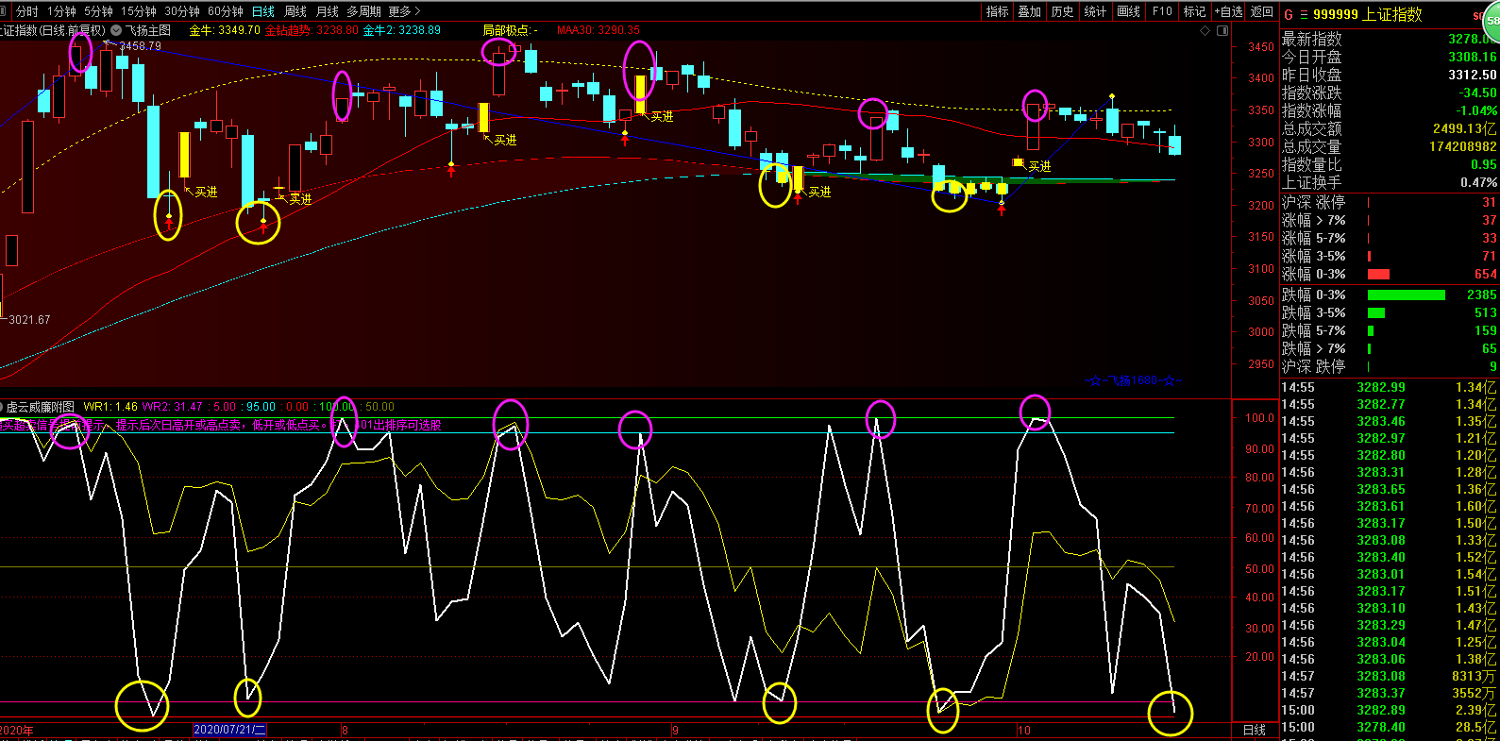Click the 叠加 overlay button

click(x=1030, y=11)
